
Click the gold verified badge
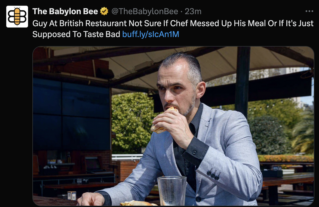click(104, 11)
